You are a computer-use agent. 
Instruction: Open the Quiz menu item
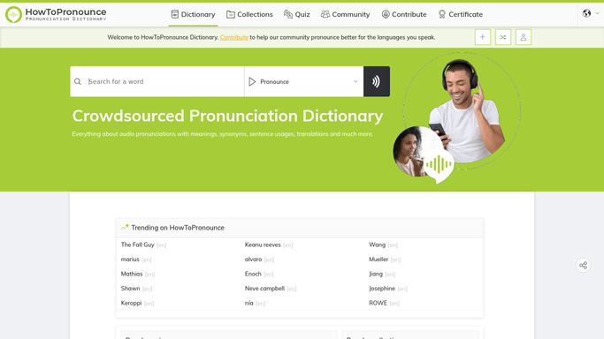click(x=296, y=14)
